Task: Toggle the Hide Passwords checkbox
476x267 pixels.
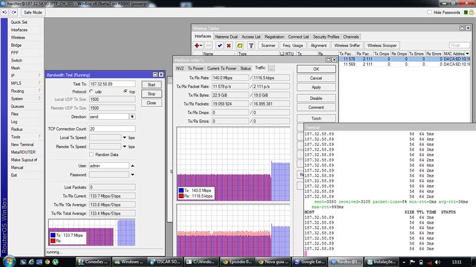Action: (x=430, y=12)
